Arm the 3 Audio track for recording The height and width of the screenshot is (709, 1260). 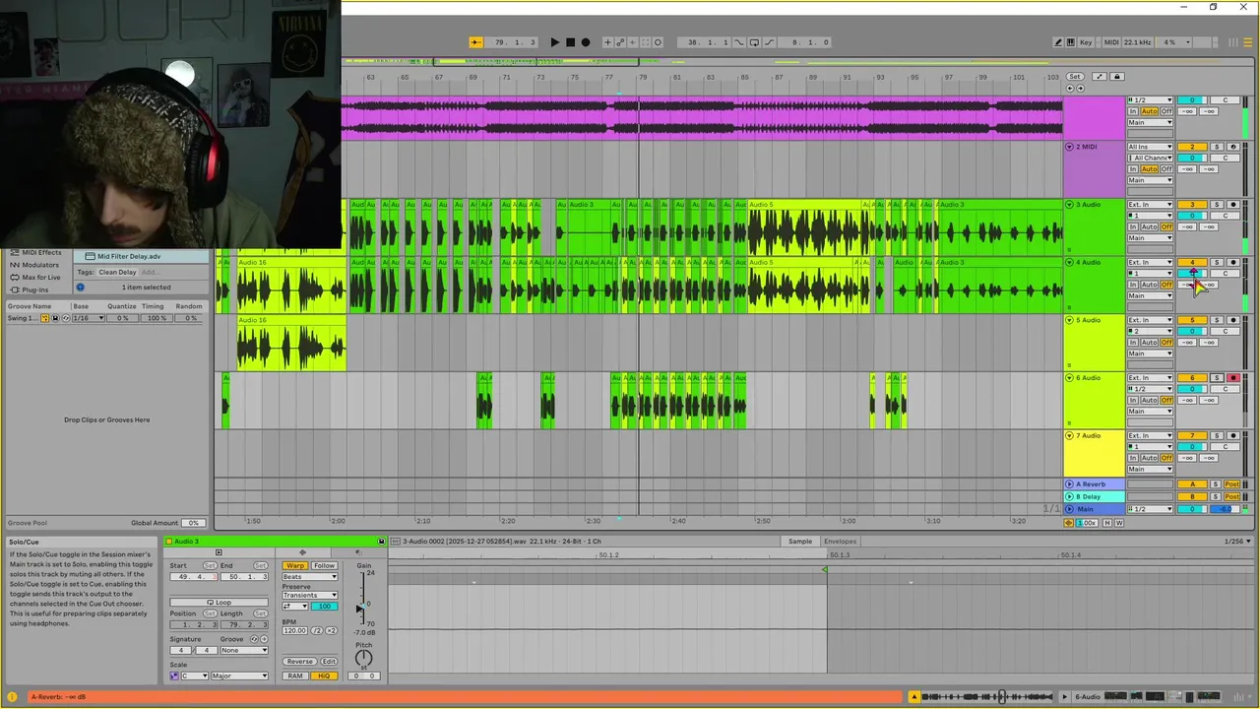pos(1232,205)
